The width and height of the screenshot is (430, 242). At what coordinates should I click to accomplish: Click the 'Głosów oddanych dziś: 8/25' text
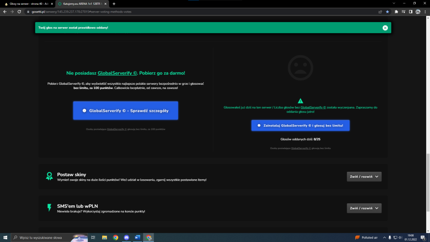[x=300, y=139]
